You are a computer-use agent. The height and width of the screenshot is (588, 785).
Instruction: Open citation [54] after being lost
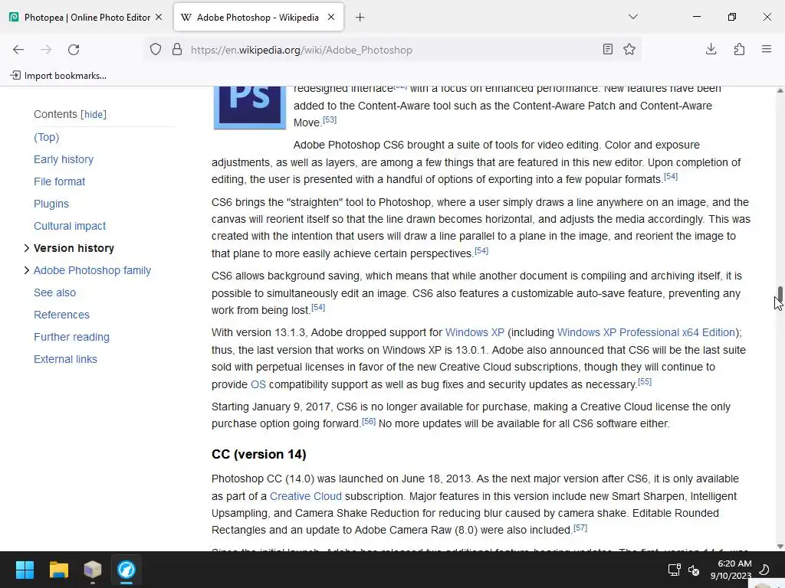(318, 308)
